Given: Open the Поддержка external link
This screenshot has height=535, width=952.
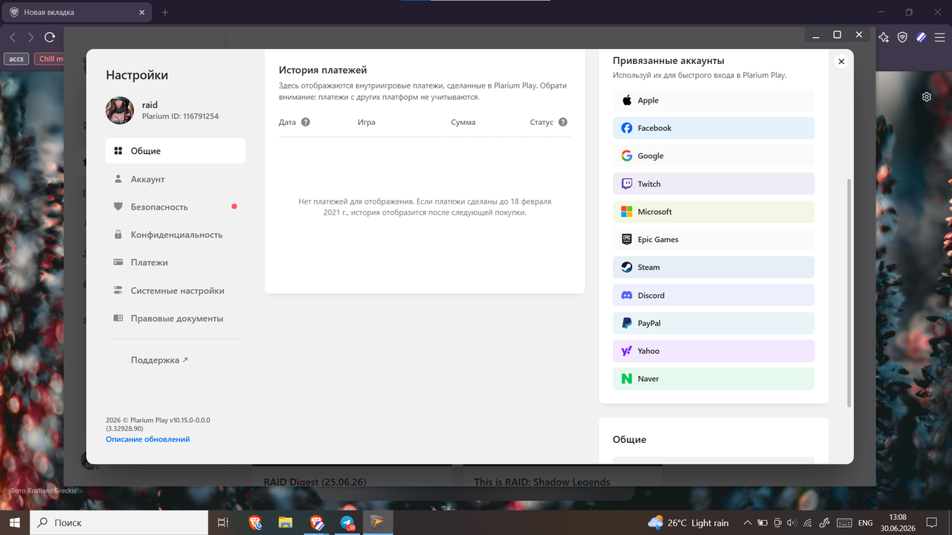Looking at the screenshot, I should [x=159, y=360].
